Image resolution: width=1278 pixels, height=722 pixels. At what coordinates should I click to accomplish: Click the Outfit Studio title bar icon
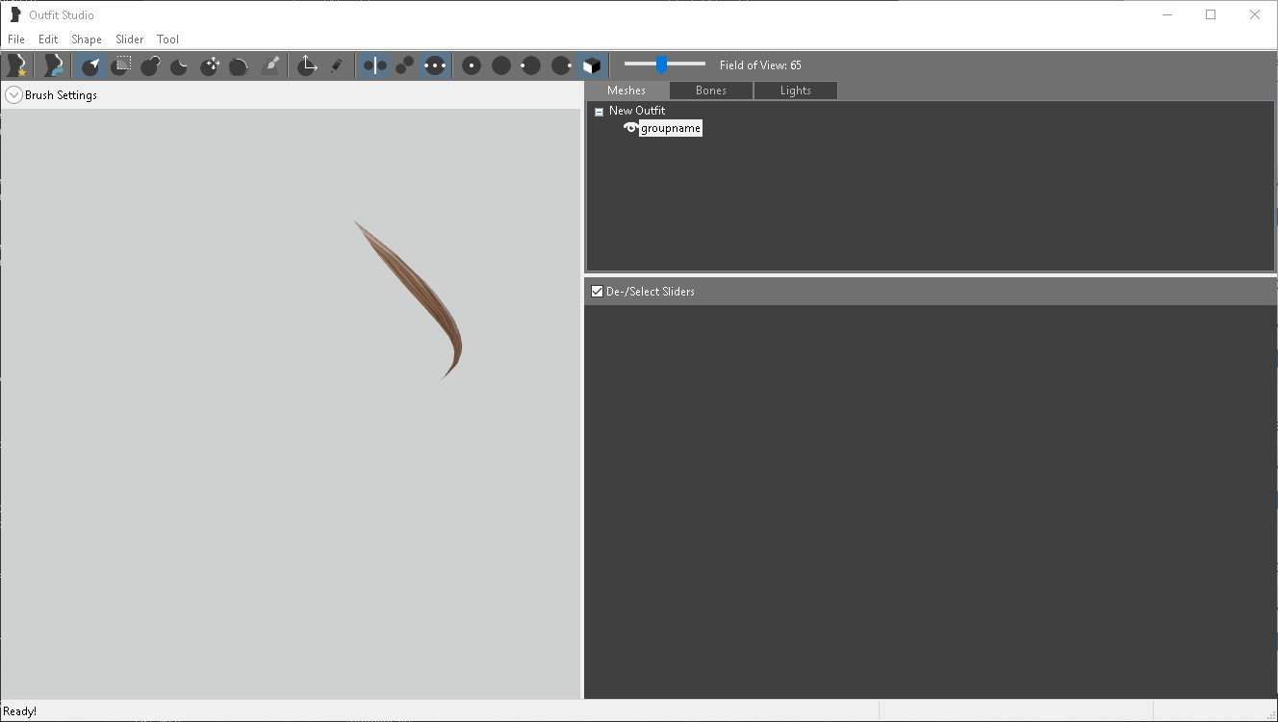(15, 15)
